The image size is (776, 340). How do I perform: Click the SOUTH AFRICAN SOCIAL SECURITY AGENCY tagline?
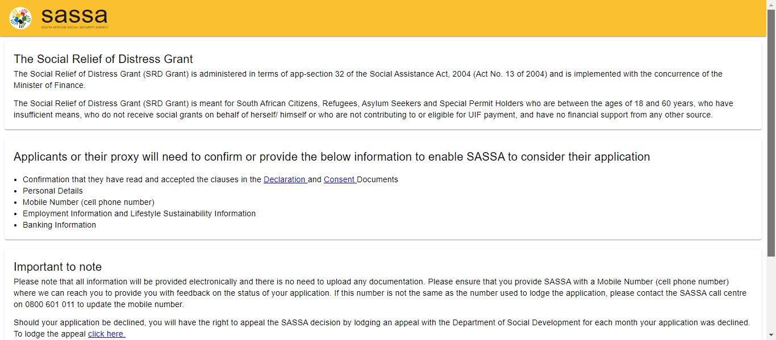click(x=73, y=26)
